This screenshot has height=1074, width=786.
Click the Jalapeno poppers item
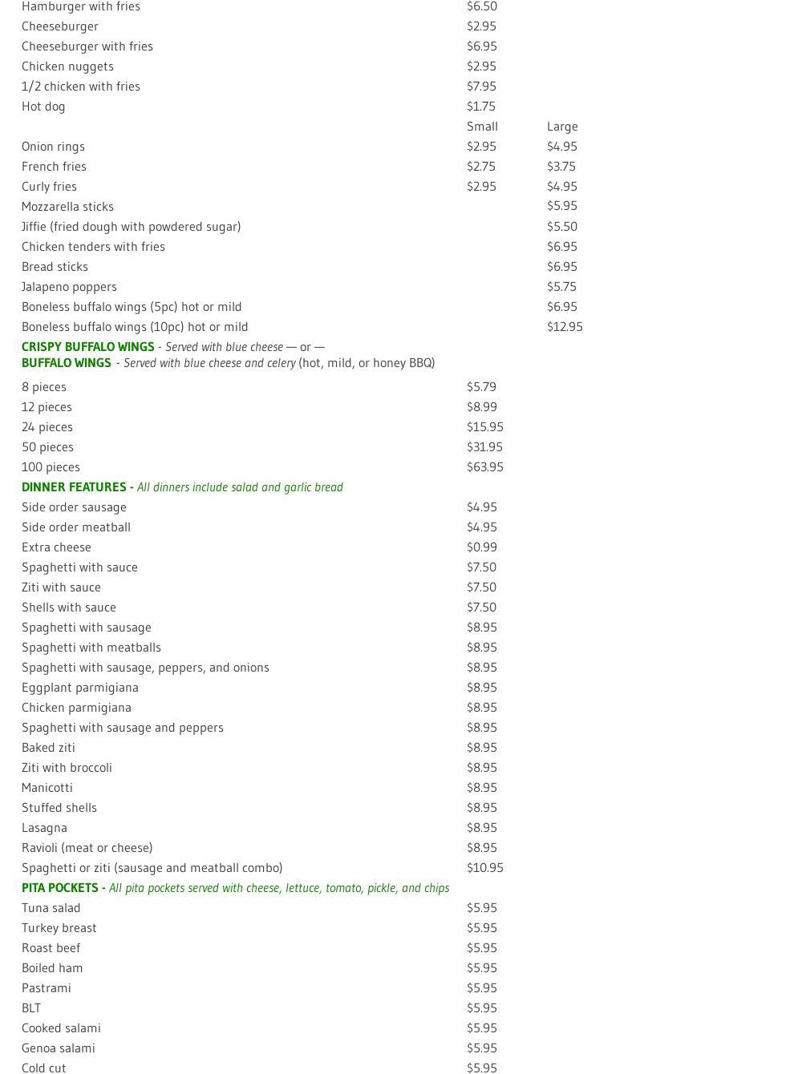[x=69, y=287]
